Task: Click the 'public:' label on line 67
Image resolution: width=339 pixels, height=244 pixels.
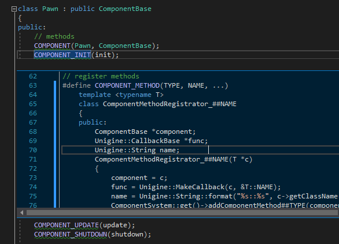Action: (x=93, y=122)
